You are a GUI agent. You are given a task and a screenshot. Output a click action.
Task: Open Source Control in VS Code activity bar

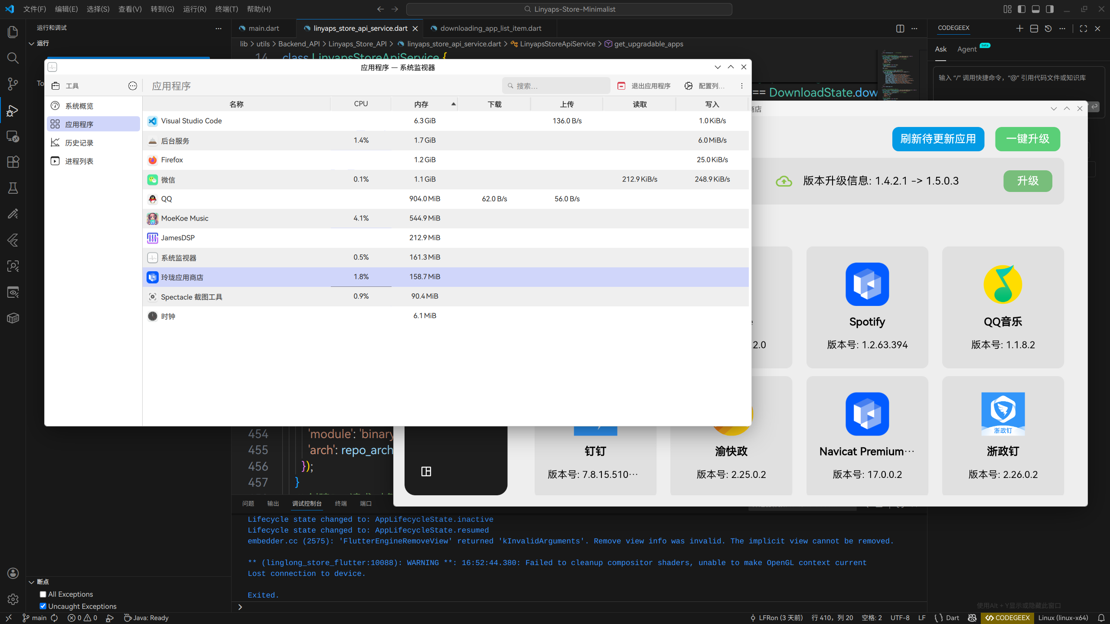click(x=13, y=84)
